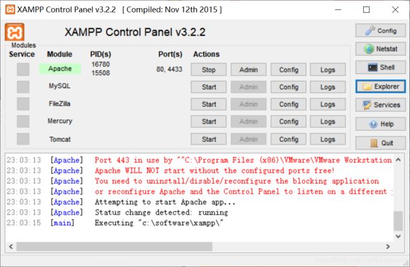View the Tomcat Logs
The width and height of the screenshot is (410, 267).
tap(327, 139)
